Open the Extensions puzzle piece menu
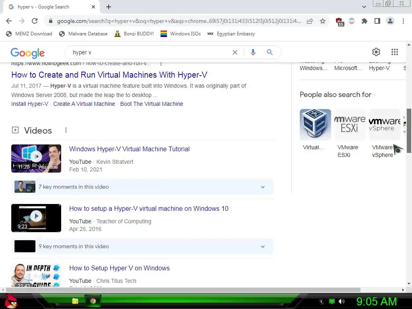 click(x=364, y=21)
